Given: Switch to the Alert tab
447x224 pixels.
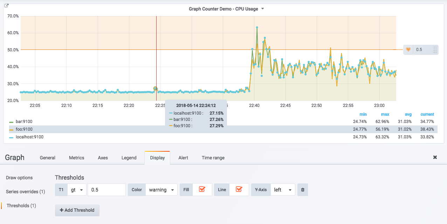Looking at the screenshot, I should [183, 158].
